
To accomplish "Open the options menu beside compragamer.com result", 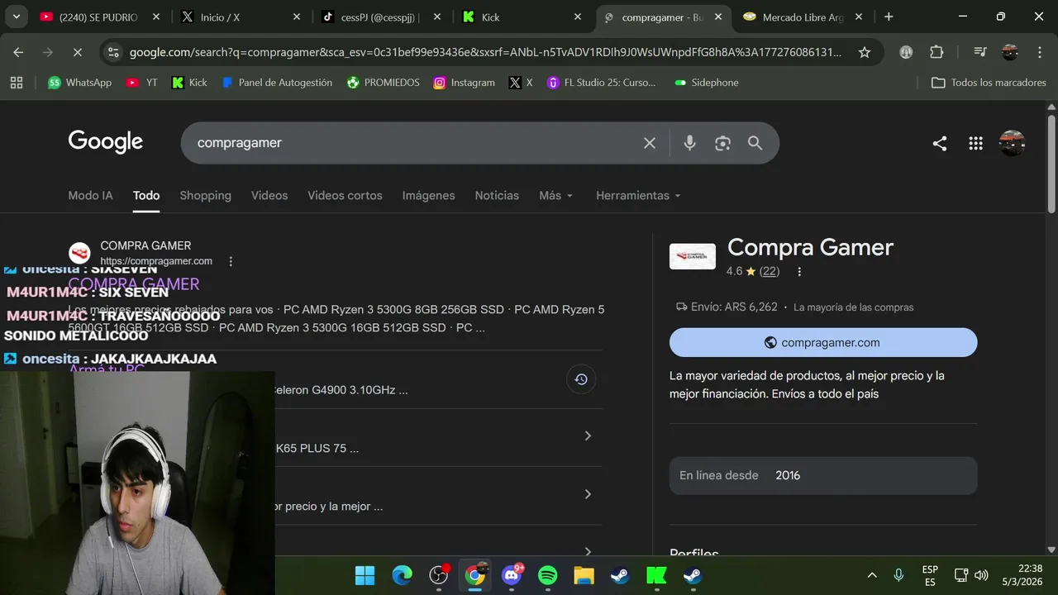I will point(231,261).
